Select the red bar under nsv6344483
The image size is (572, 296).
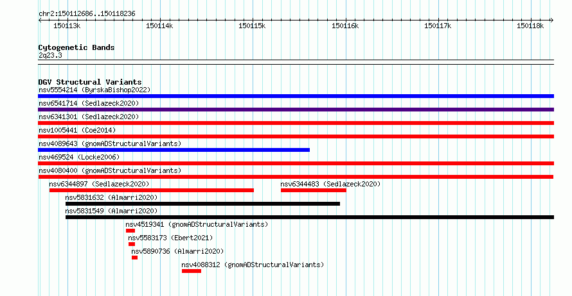(x=314, y=190)
